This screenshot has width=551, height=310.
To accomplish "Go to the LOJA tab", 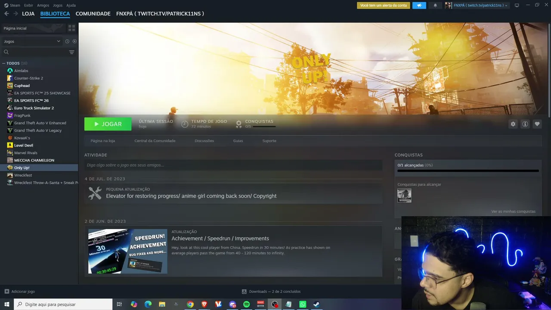I will tap(28, 14).
